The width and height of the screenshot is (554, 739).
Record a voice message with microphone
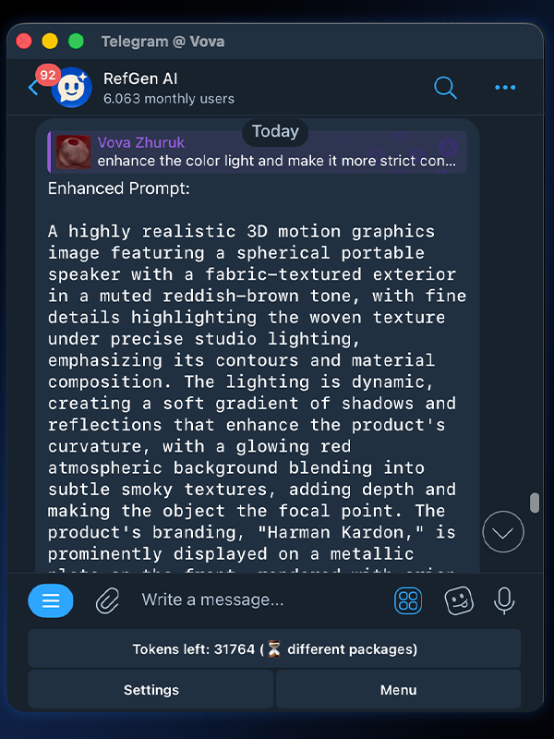[x=504, y=601]
